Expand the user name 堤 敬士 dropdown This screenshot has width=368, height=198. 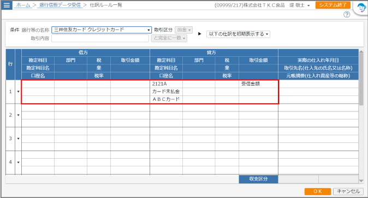coord(299,5)
